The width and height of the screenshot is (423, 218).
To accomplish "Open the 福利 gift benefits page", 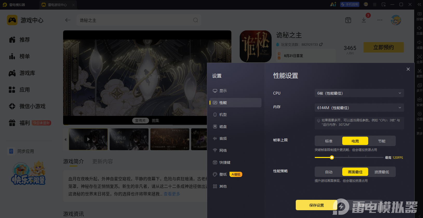I will tap(19, 123).
